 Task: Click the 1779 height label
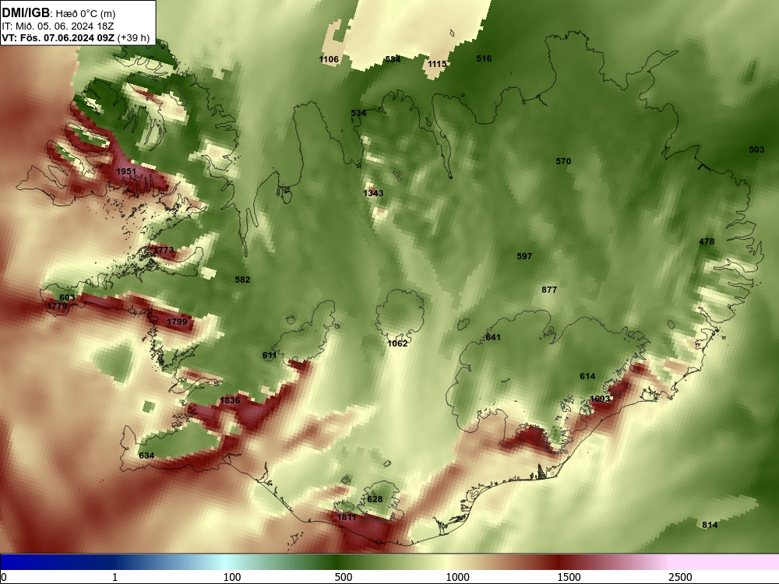[57, 306]
